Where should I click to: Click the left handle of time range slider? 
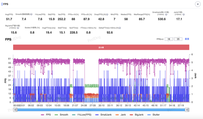click(15, 110)
